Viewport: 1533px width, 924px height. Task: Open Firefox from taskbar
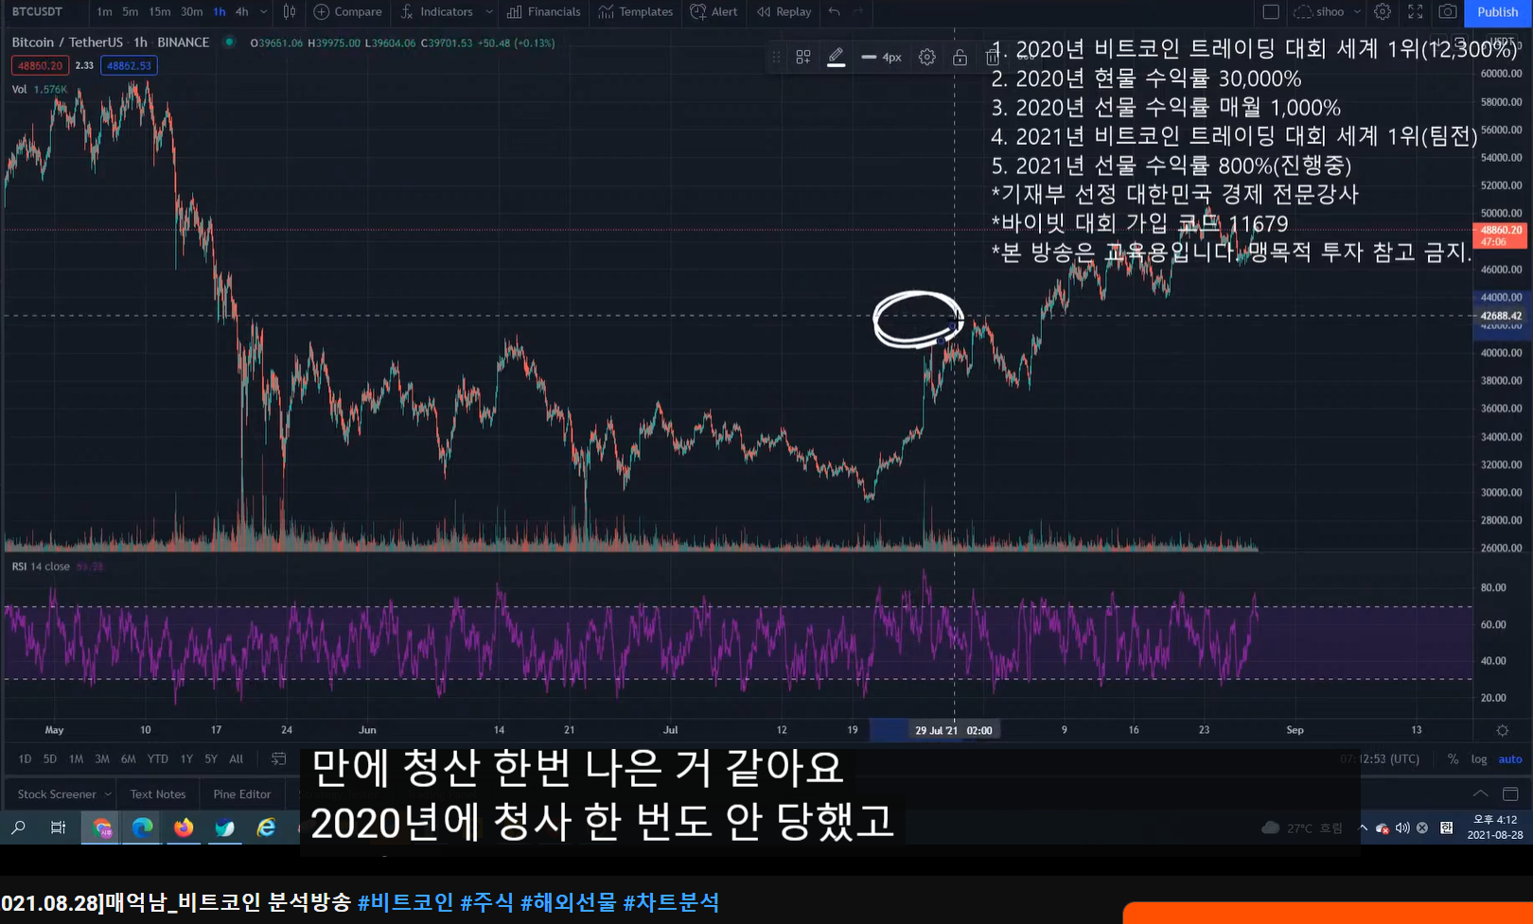coord(184,828)
